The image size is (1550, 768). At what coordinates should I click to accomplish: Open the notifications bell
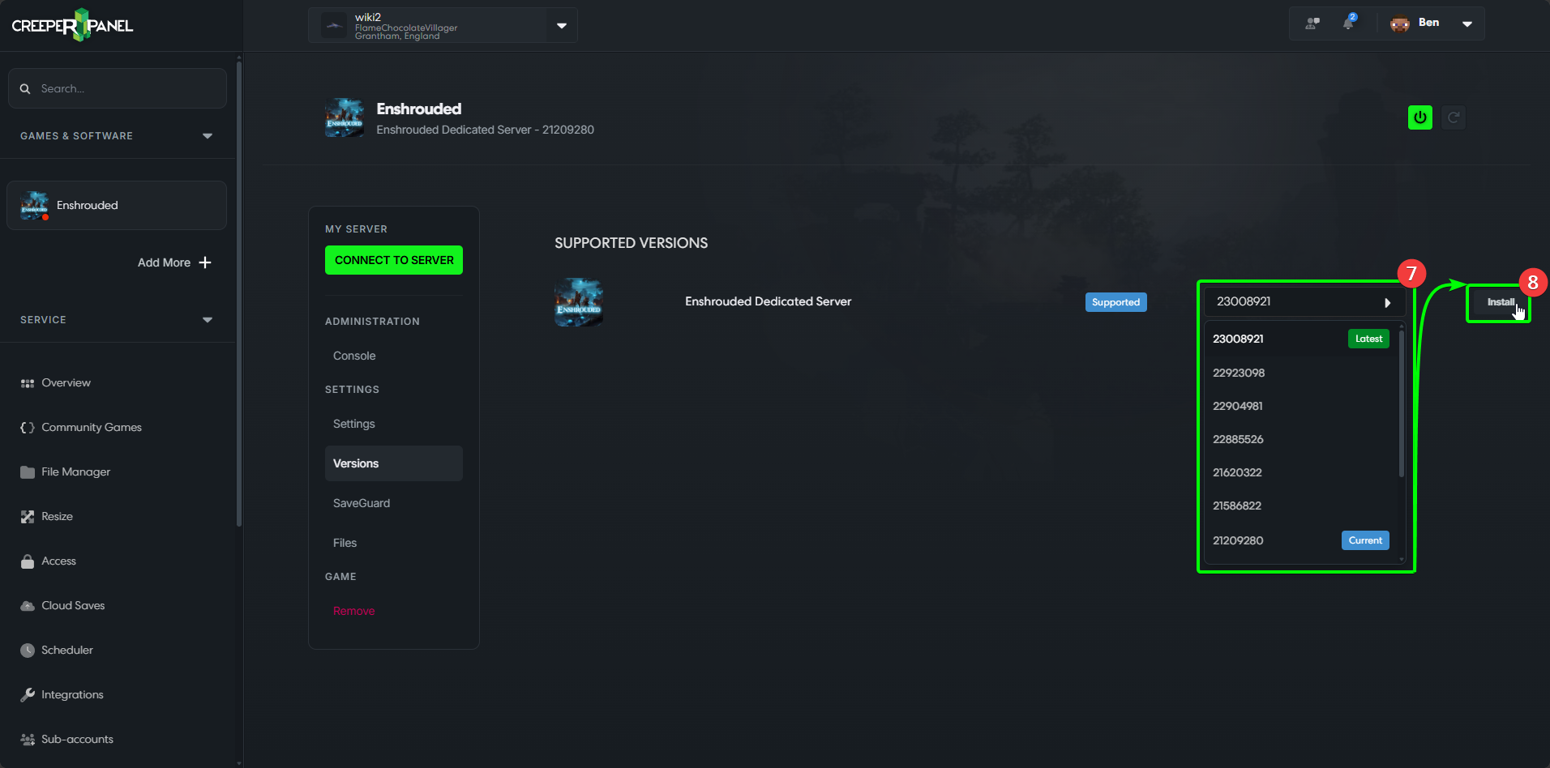(1348, 23)
